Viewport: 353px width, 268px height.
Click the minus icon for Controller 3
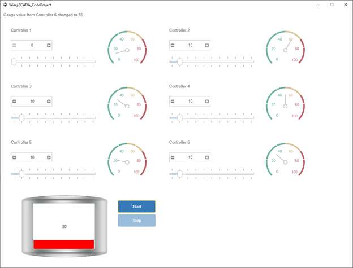(x=14, y=102)
